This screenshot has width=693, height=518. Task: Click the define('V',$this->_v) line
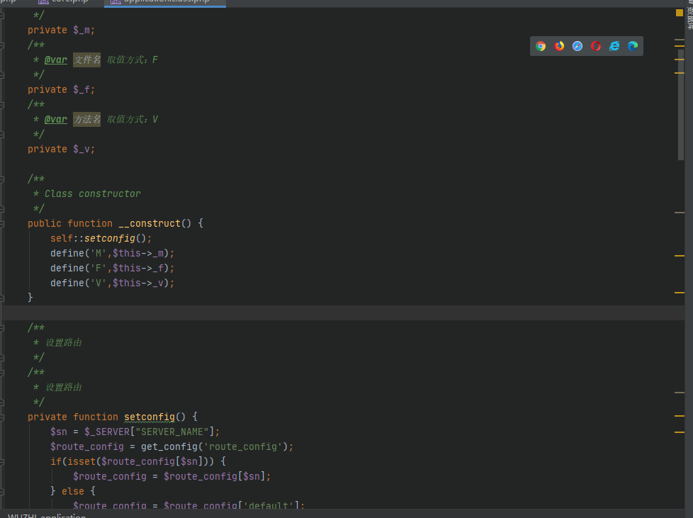coord(112,283)
